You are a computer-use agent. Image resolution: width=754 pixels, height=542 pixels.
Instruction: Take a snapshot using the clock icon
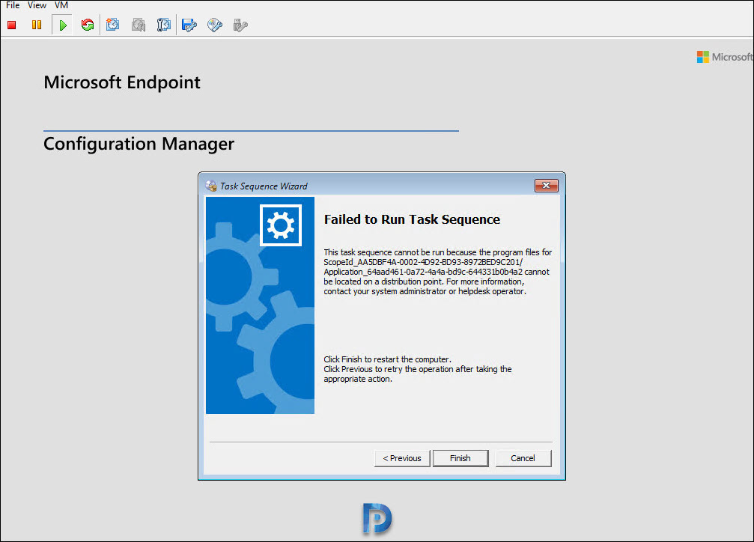[112, 25]
